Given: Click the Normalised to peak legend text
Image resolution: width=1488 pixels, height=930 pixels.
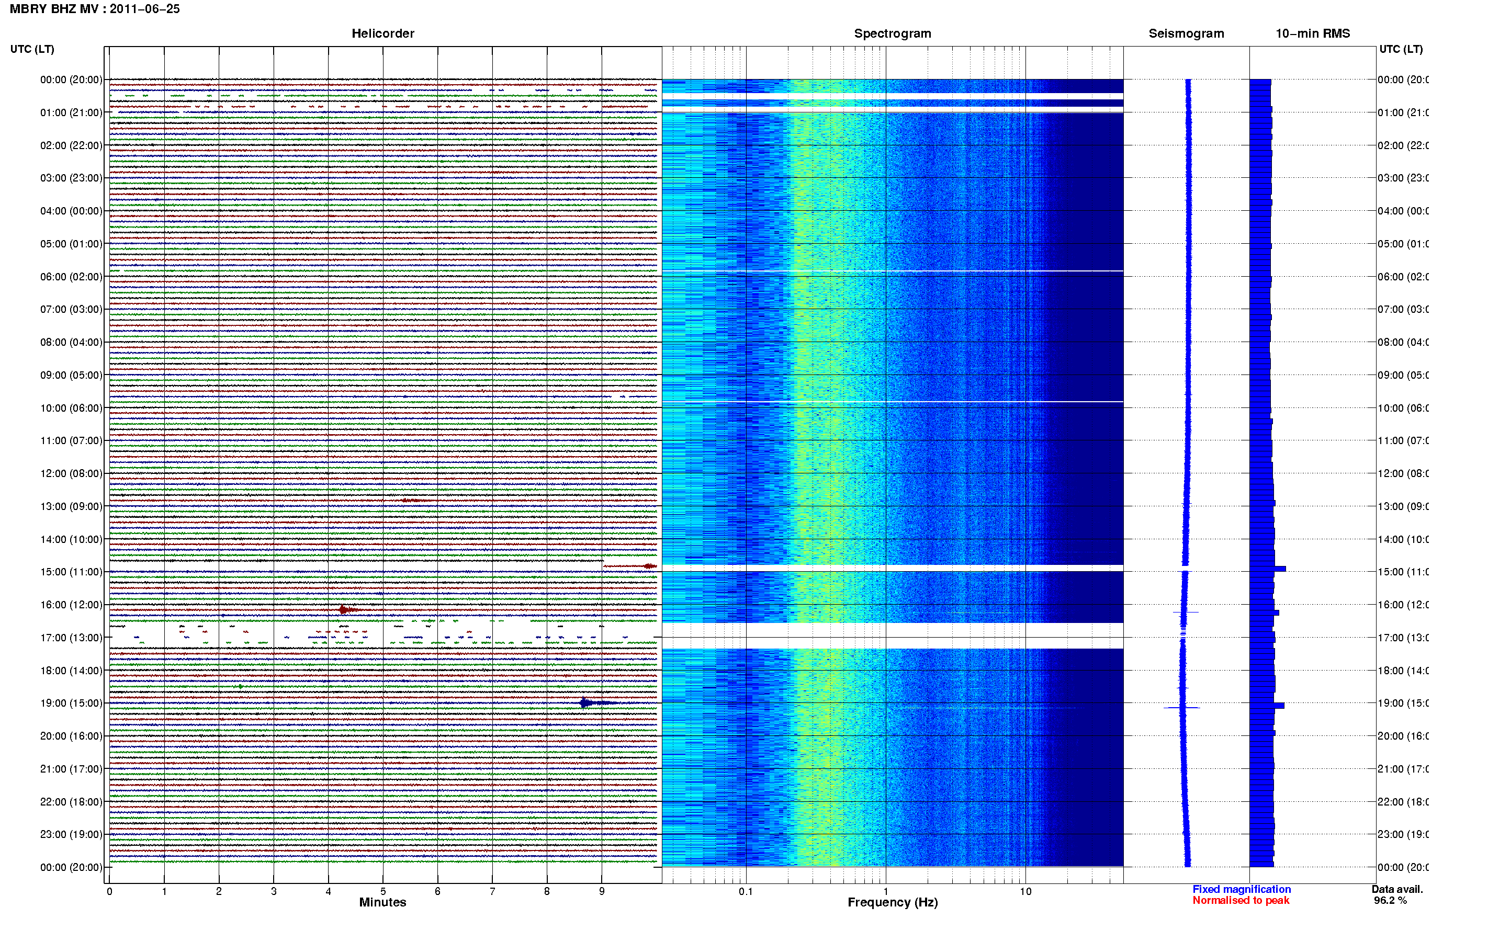Looking at the screenshot, I should (1241, 901).
